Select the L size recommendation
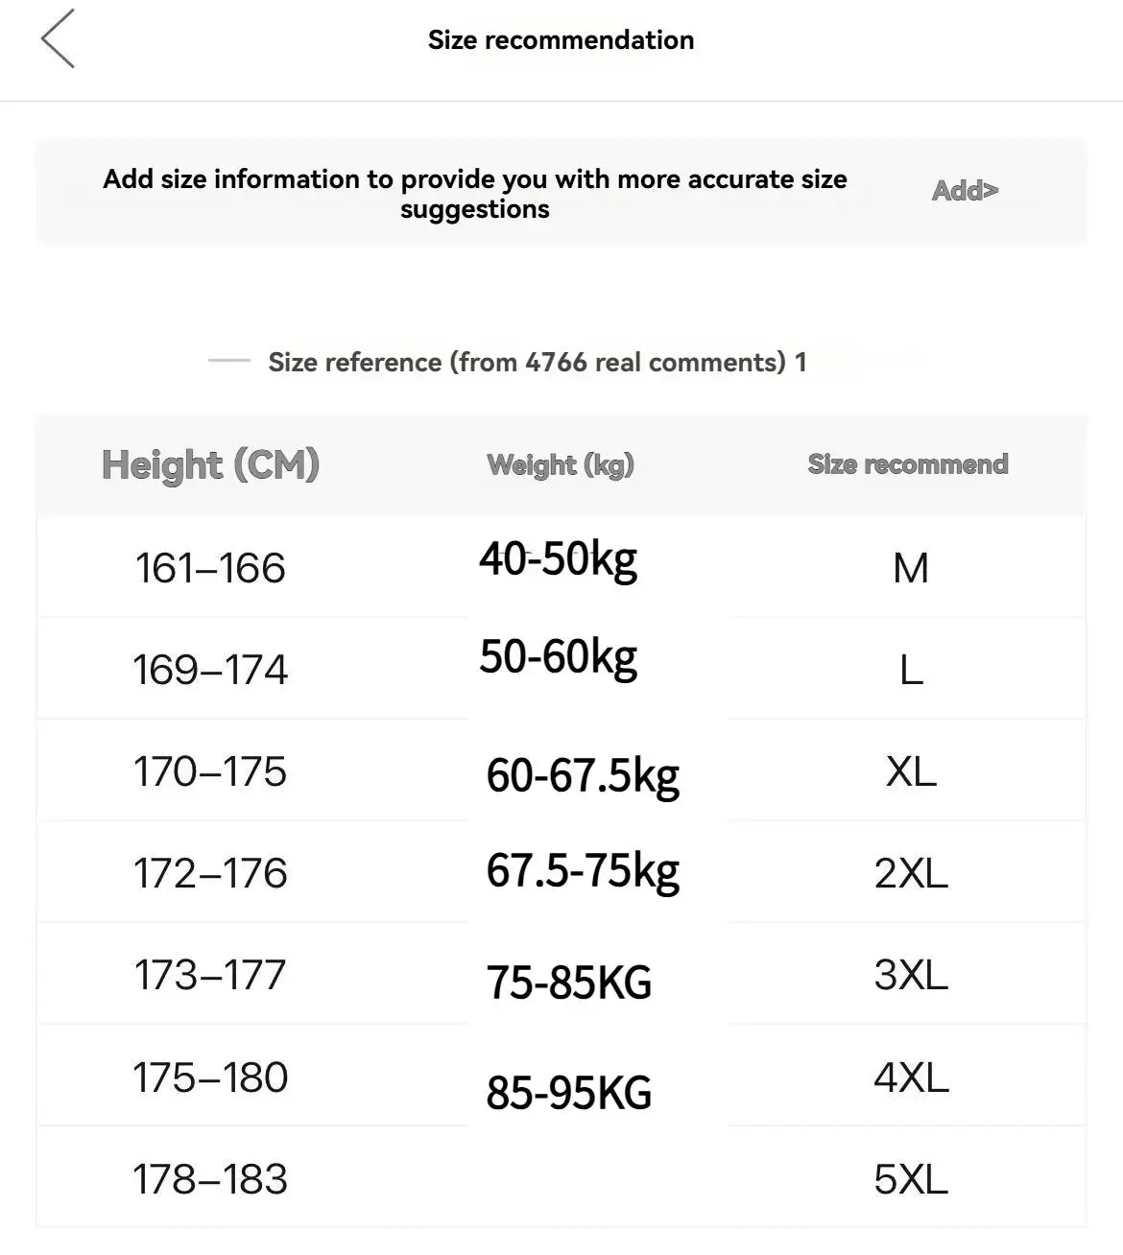 click(910, 670)
